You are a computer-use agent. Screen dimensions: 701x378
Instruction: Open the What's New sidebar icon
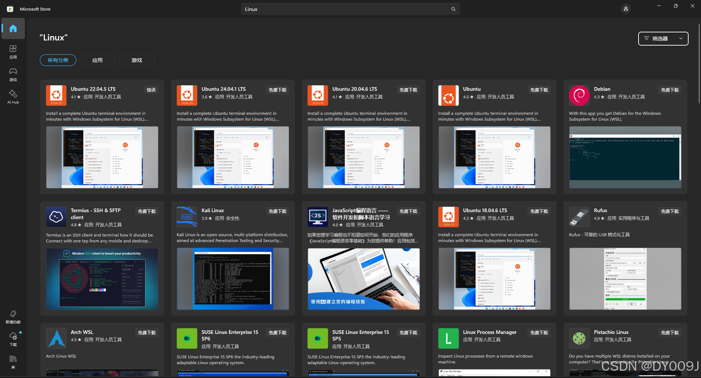pos(13,317)
